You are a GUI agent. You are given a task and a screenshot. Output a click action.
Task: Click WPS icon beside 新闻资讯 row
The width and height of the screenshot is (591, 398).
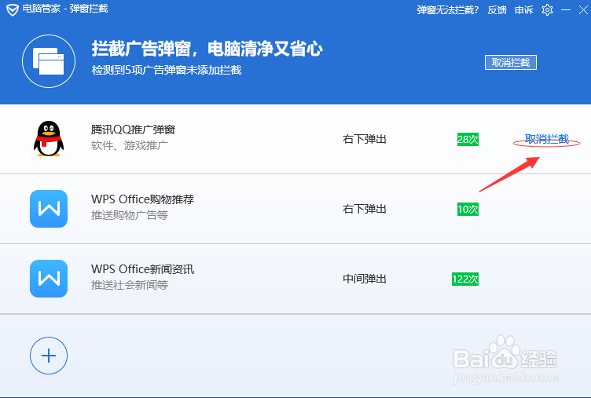(49, 279)
